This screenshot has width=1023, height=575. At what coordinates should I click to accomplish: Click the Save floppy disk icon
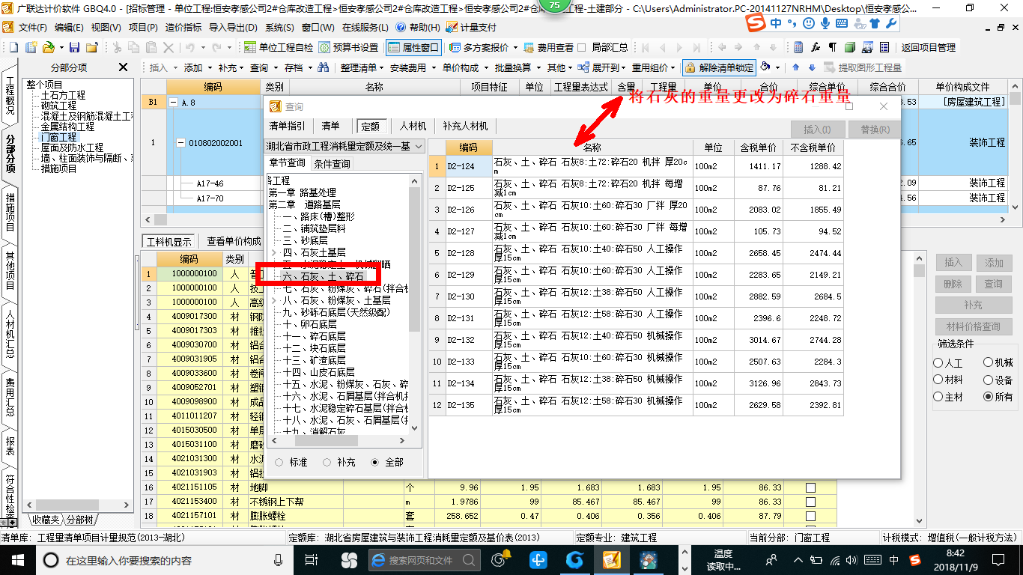(75, 47)
